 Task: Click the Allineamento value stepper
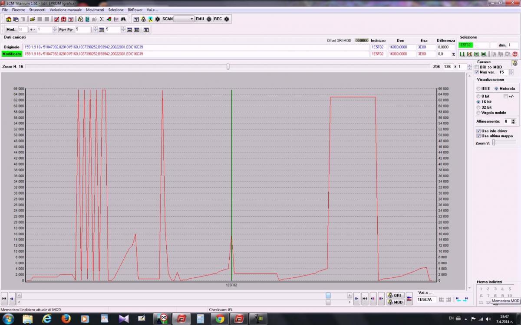click(x=513, y=121)
